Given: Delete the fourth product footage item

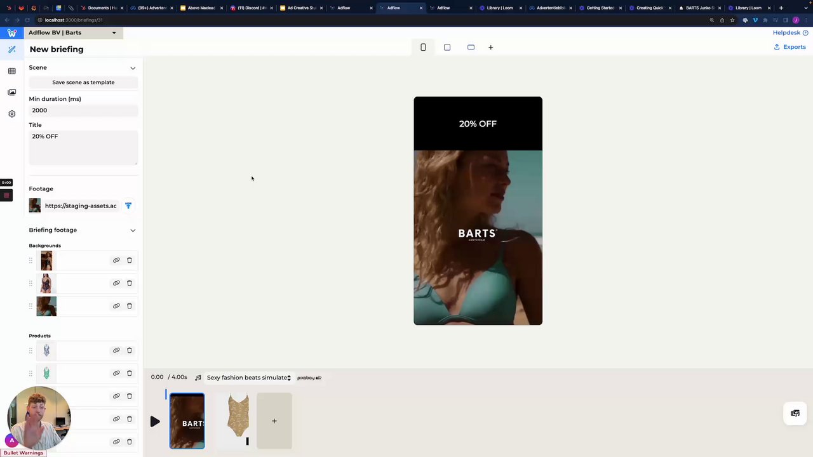Looking at the screenshot, I should pos(130,419).
